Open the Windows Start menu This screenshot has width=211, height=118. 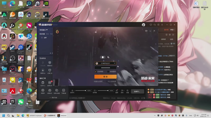(x=4, y=115)
